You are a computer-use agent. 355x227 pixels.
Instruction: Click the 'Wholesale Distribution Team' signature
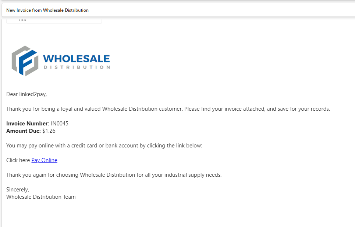tap(41, 197)
